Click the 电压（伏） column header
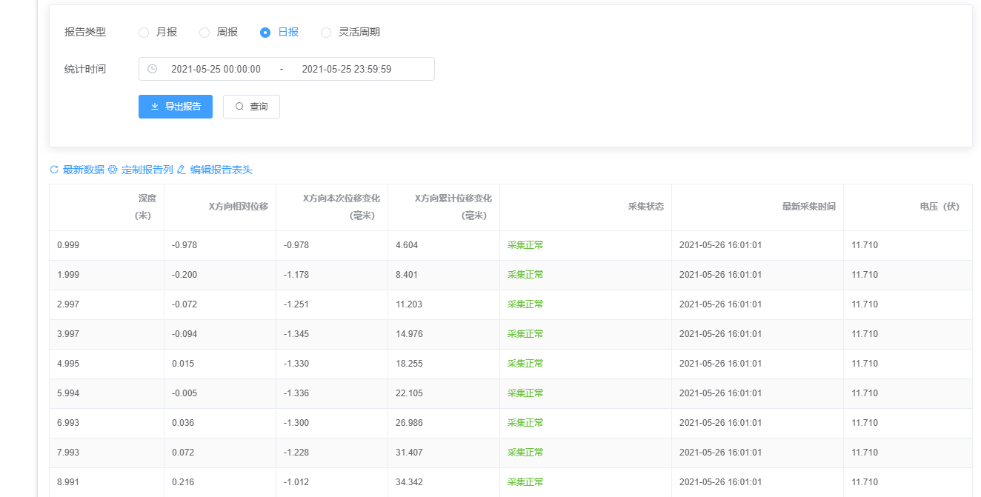Screen dimensions: 981x497 click(x=908, y=207)
